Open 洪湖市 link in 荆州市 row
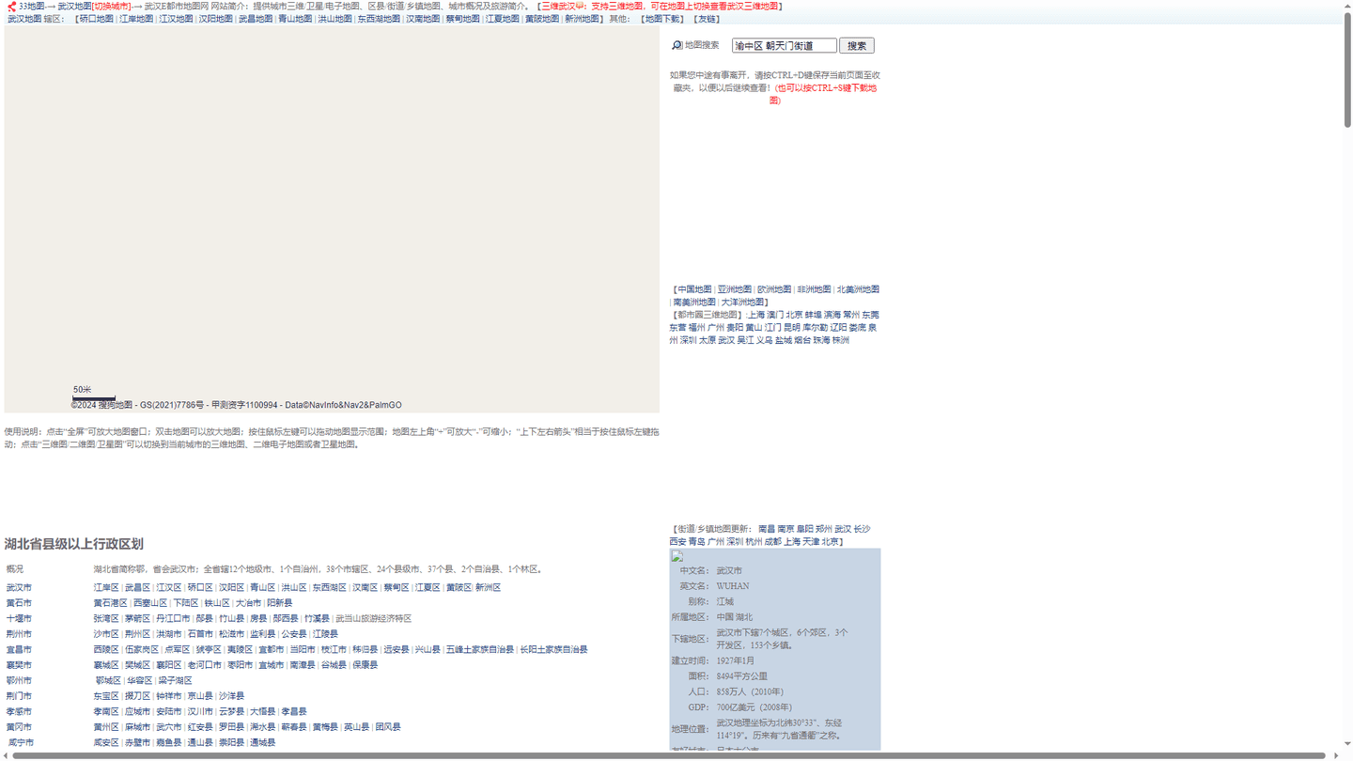1353x761 pixels. [x=169, y=634]
